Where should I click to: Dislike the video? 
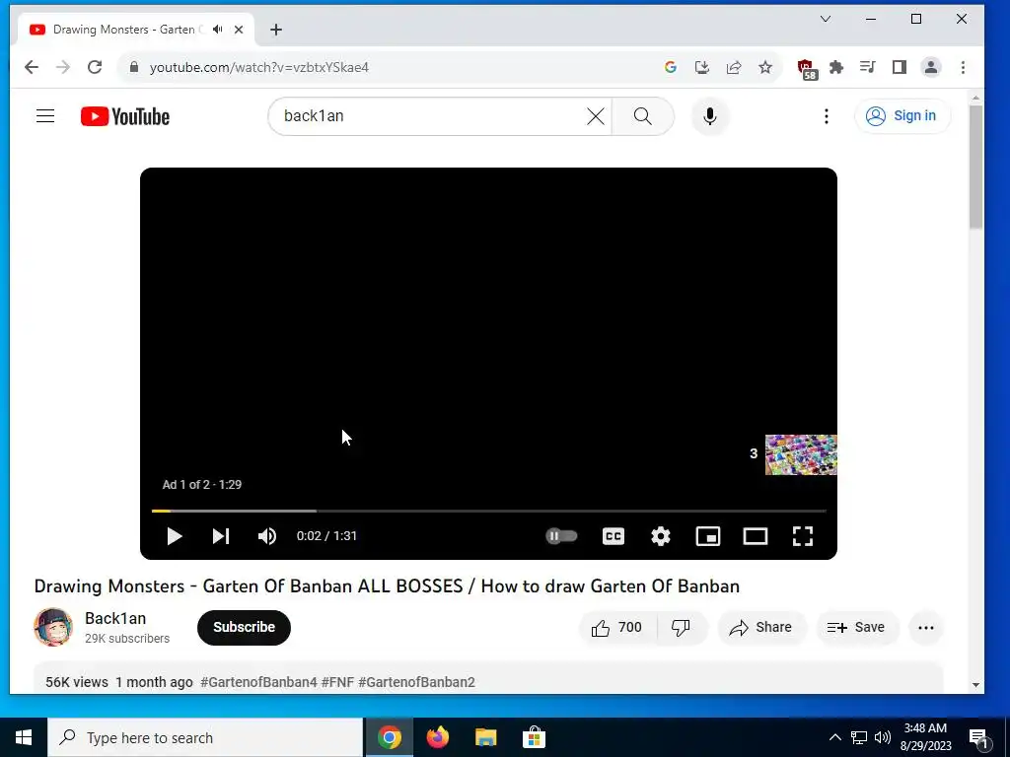tap(681, 628)
